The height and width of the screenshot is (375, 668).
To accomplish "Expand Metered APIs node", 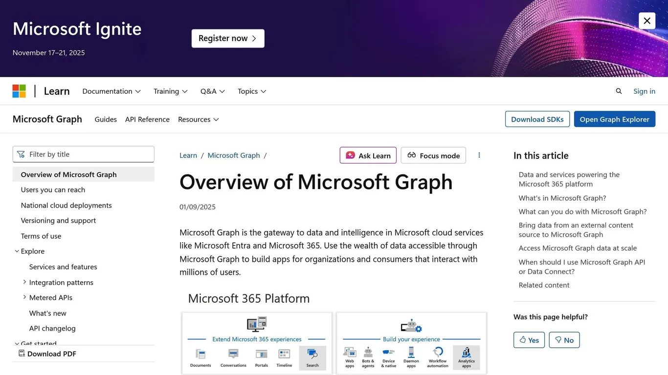I will tap(25, 297).
